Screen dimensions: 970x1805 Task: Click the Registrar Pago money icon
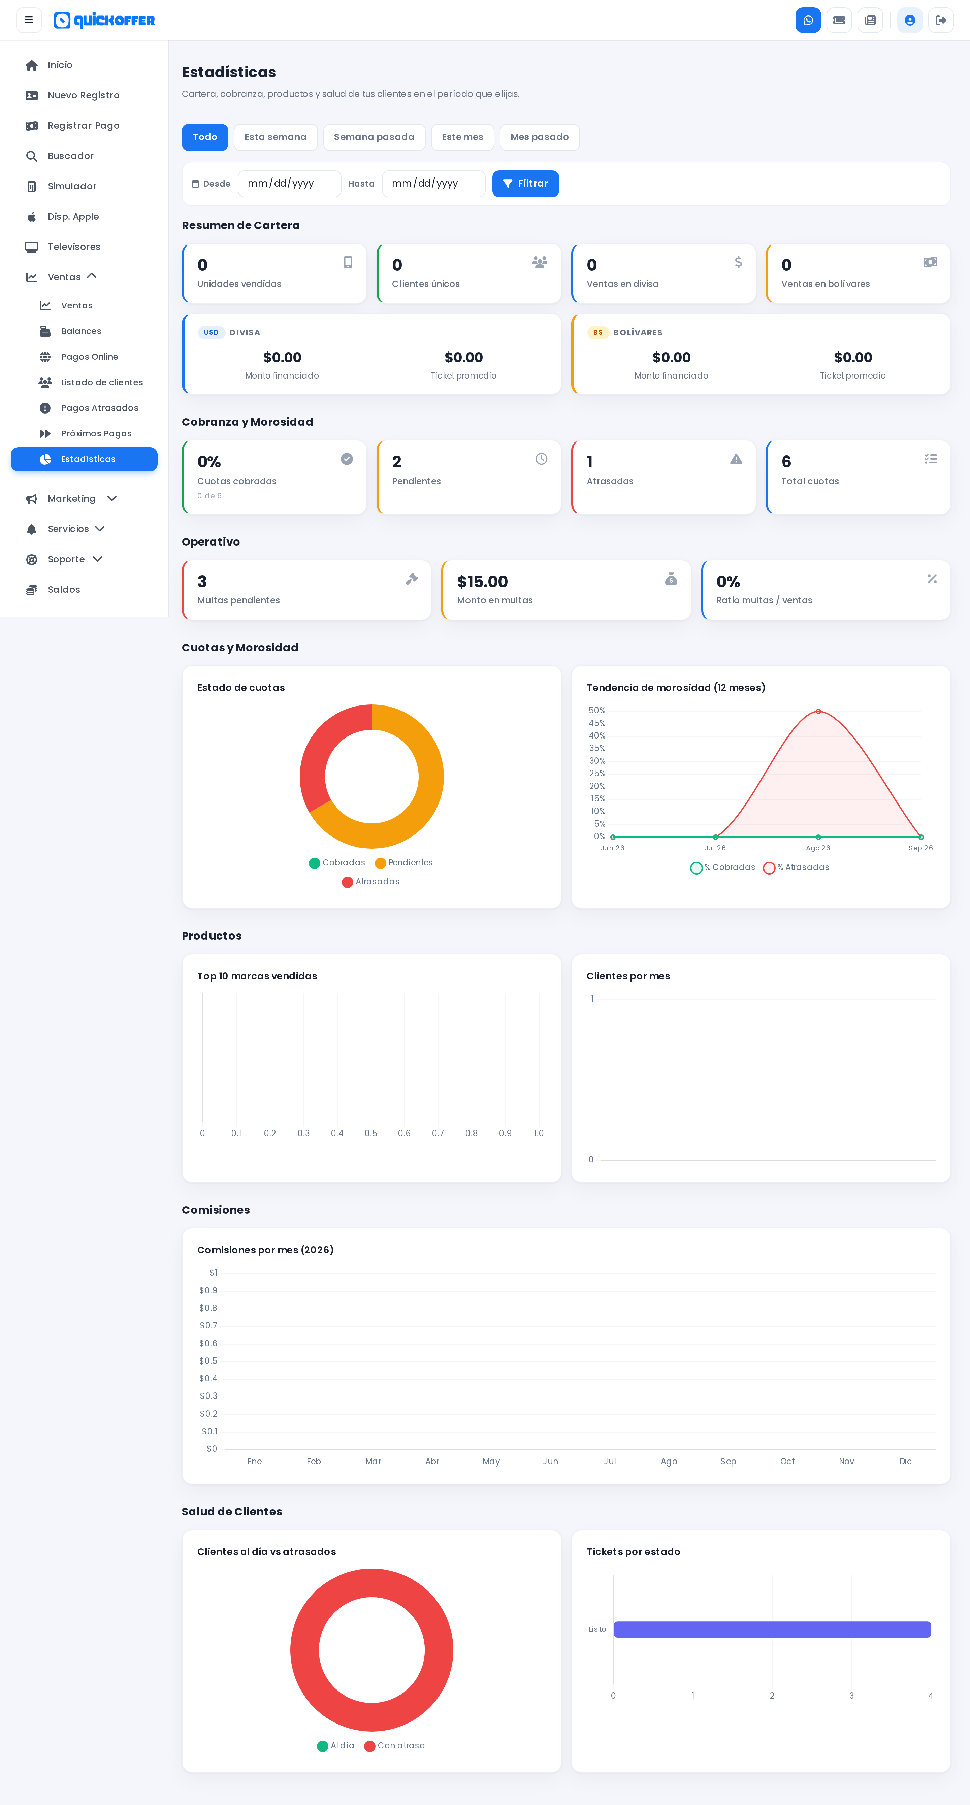32,126
